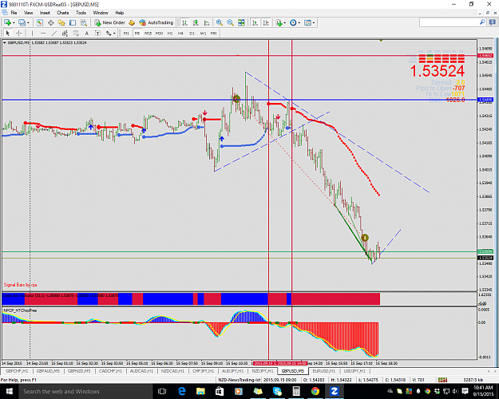499x399 pixels.
Task: Switch timeframe to M1
Action: pos(126,33)
